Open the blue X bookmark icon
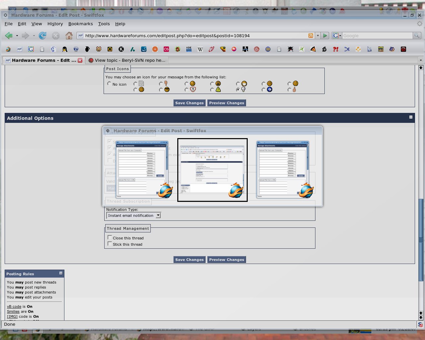This screenshot has width=425, height=340. click(x=347, y=49)
